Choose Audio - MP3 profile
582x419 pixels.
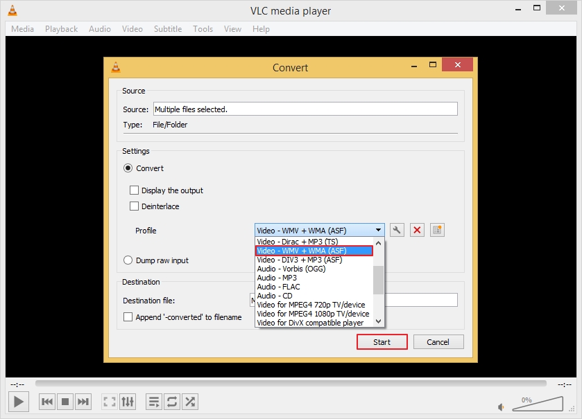click(x=314, y=278)
